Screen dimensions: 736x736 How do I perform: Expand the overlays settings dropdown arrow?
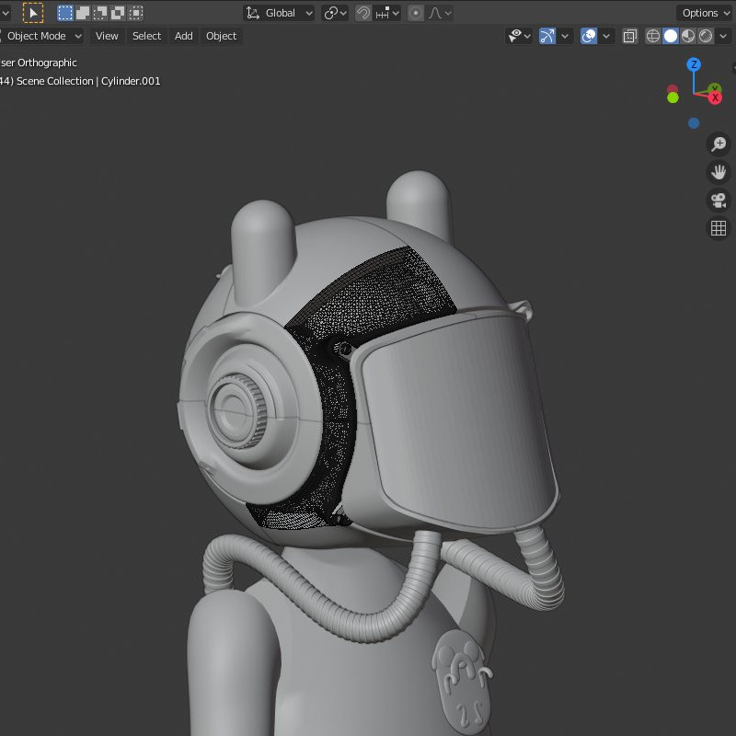coord(606,36)
